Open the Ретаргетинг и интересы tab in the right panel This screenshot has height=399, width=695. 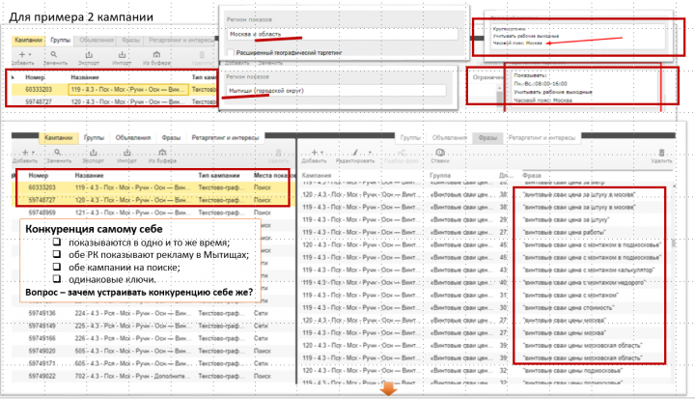[x=542, y=137]
